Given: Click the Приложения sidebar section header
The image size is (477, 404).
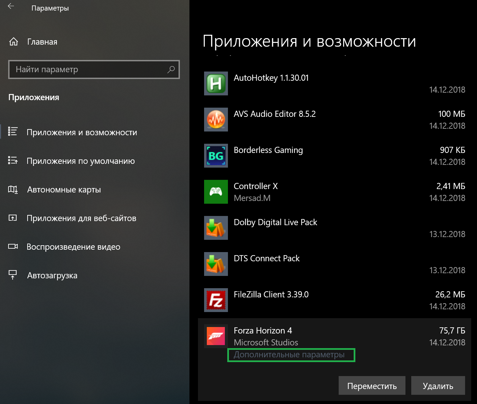Looking at the screenshot, I should coord(34,97).
